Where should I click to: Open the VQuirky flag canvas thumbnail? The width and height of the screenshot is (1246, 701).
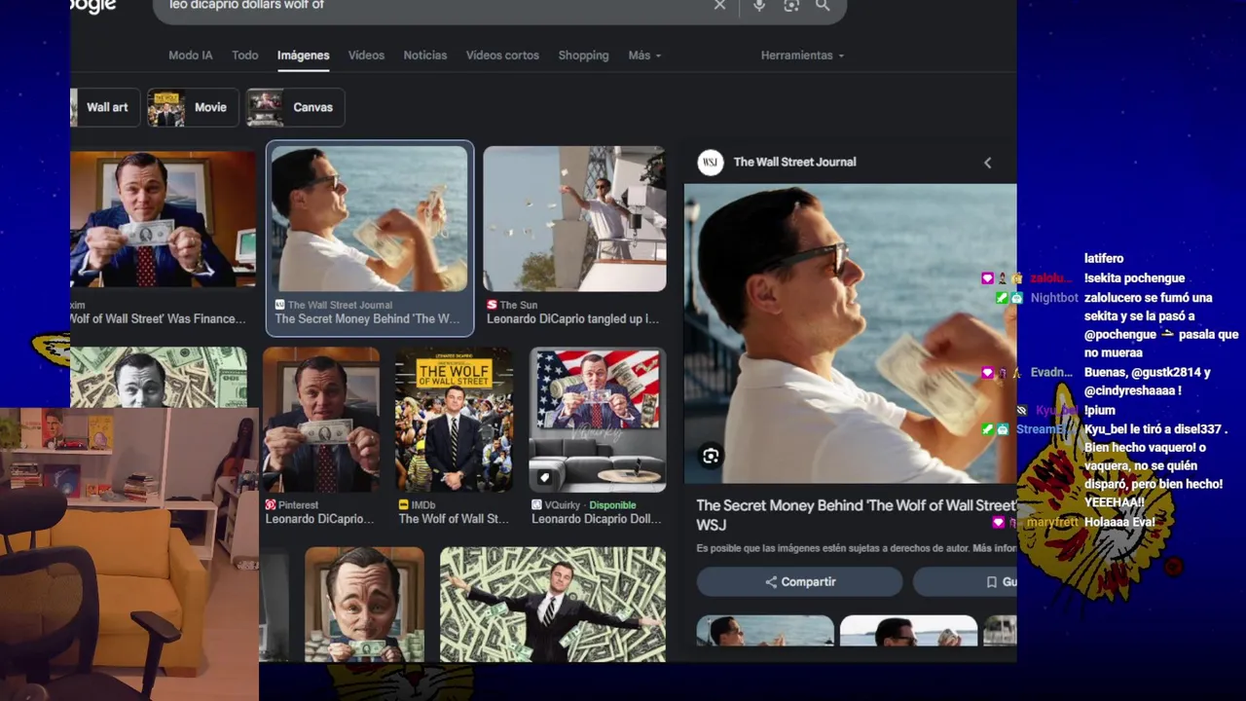(598, 420)
